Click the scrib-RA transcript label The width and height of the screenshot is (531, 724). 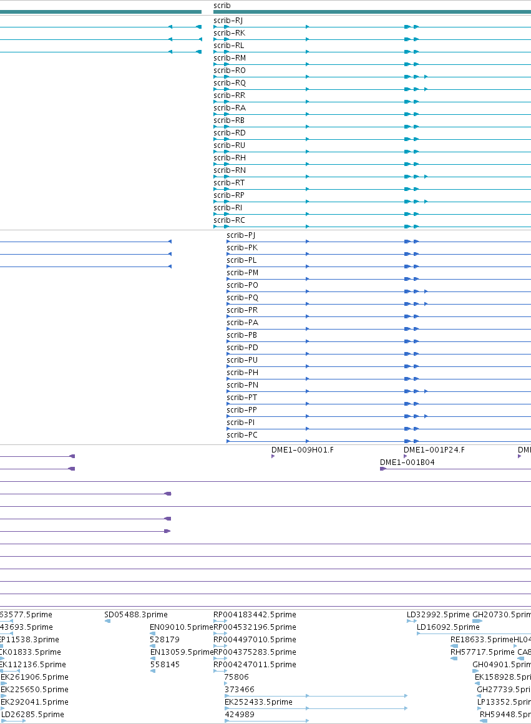(x=230, y=107)
